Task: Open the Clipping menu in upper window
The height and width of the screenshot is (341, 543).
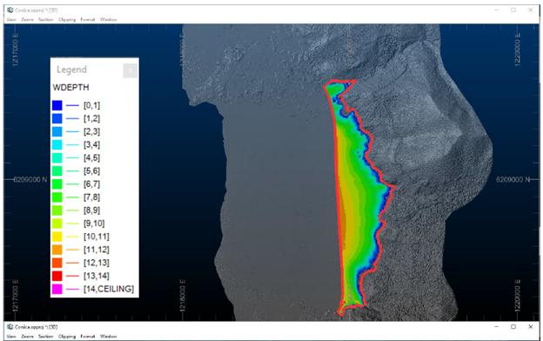Action: 67,19
